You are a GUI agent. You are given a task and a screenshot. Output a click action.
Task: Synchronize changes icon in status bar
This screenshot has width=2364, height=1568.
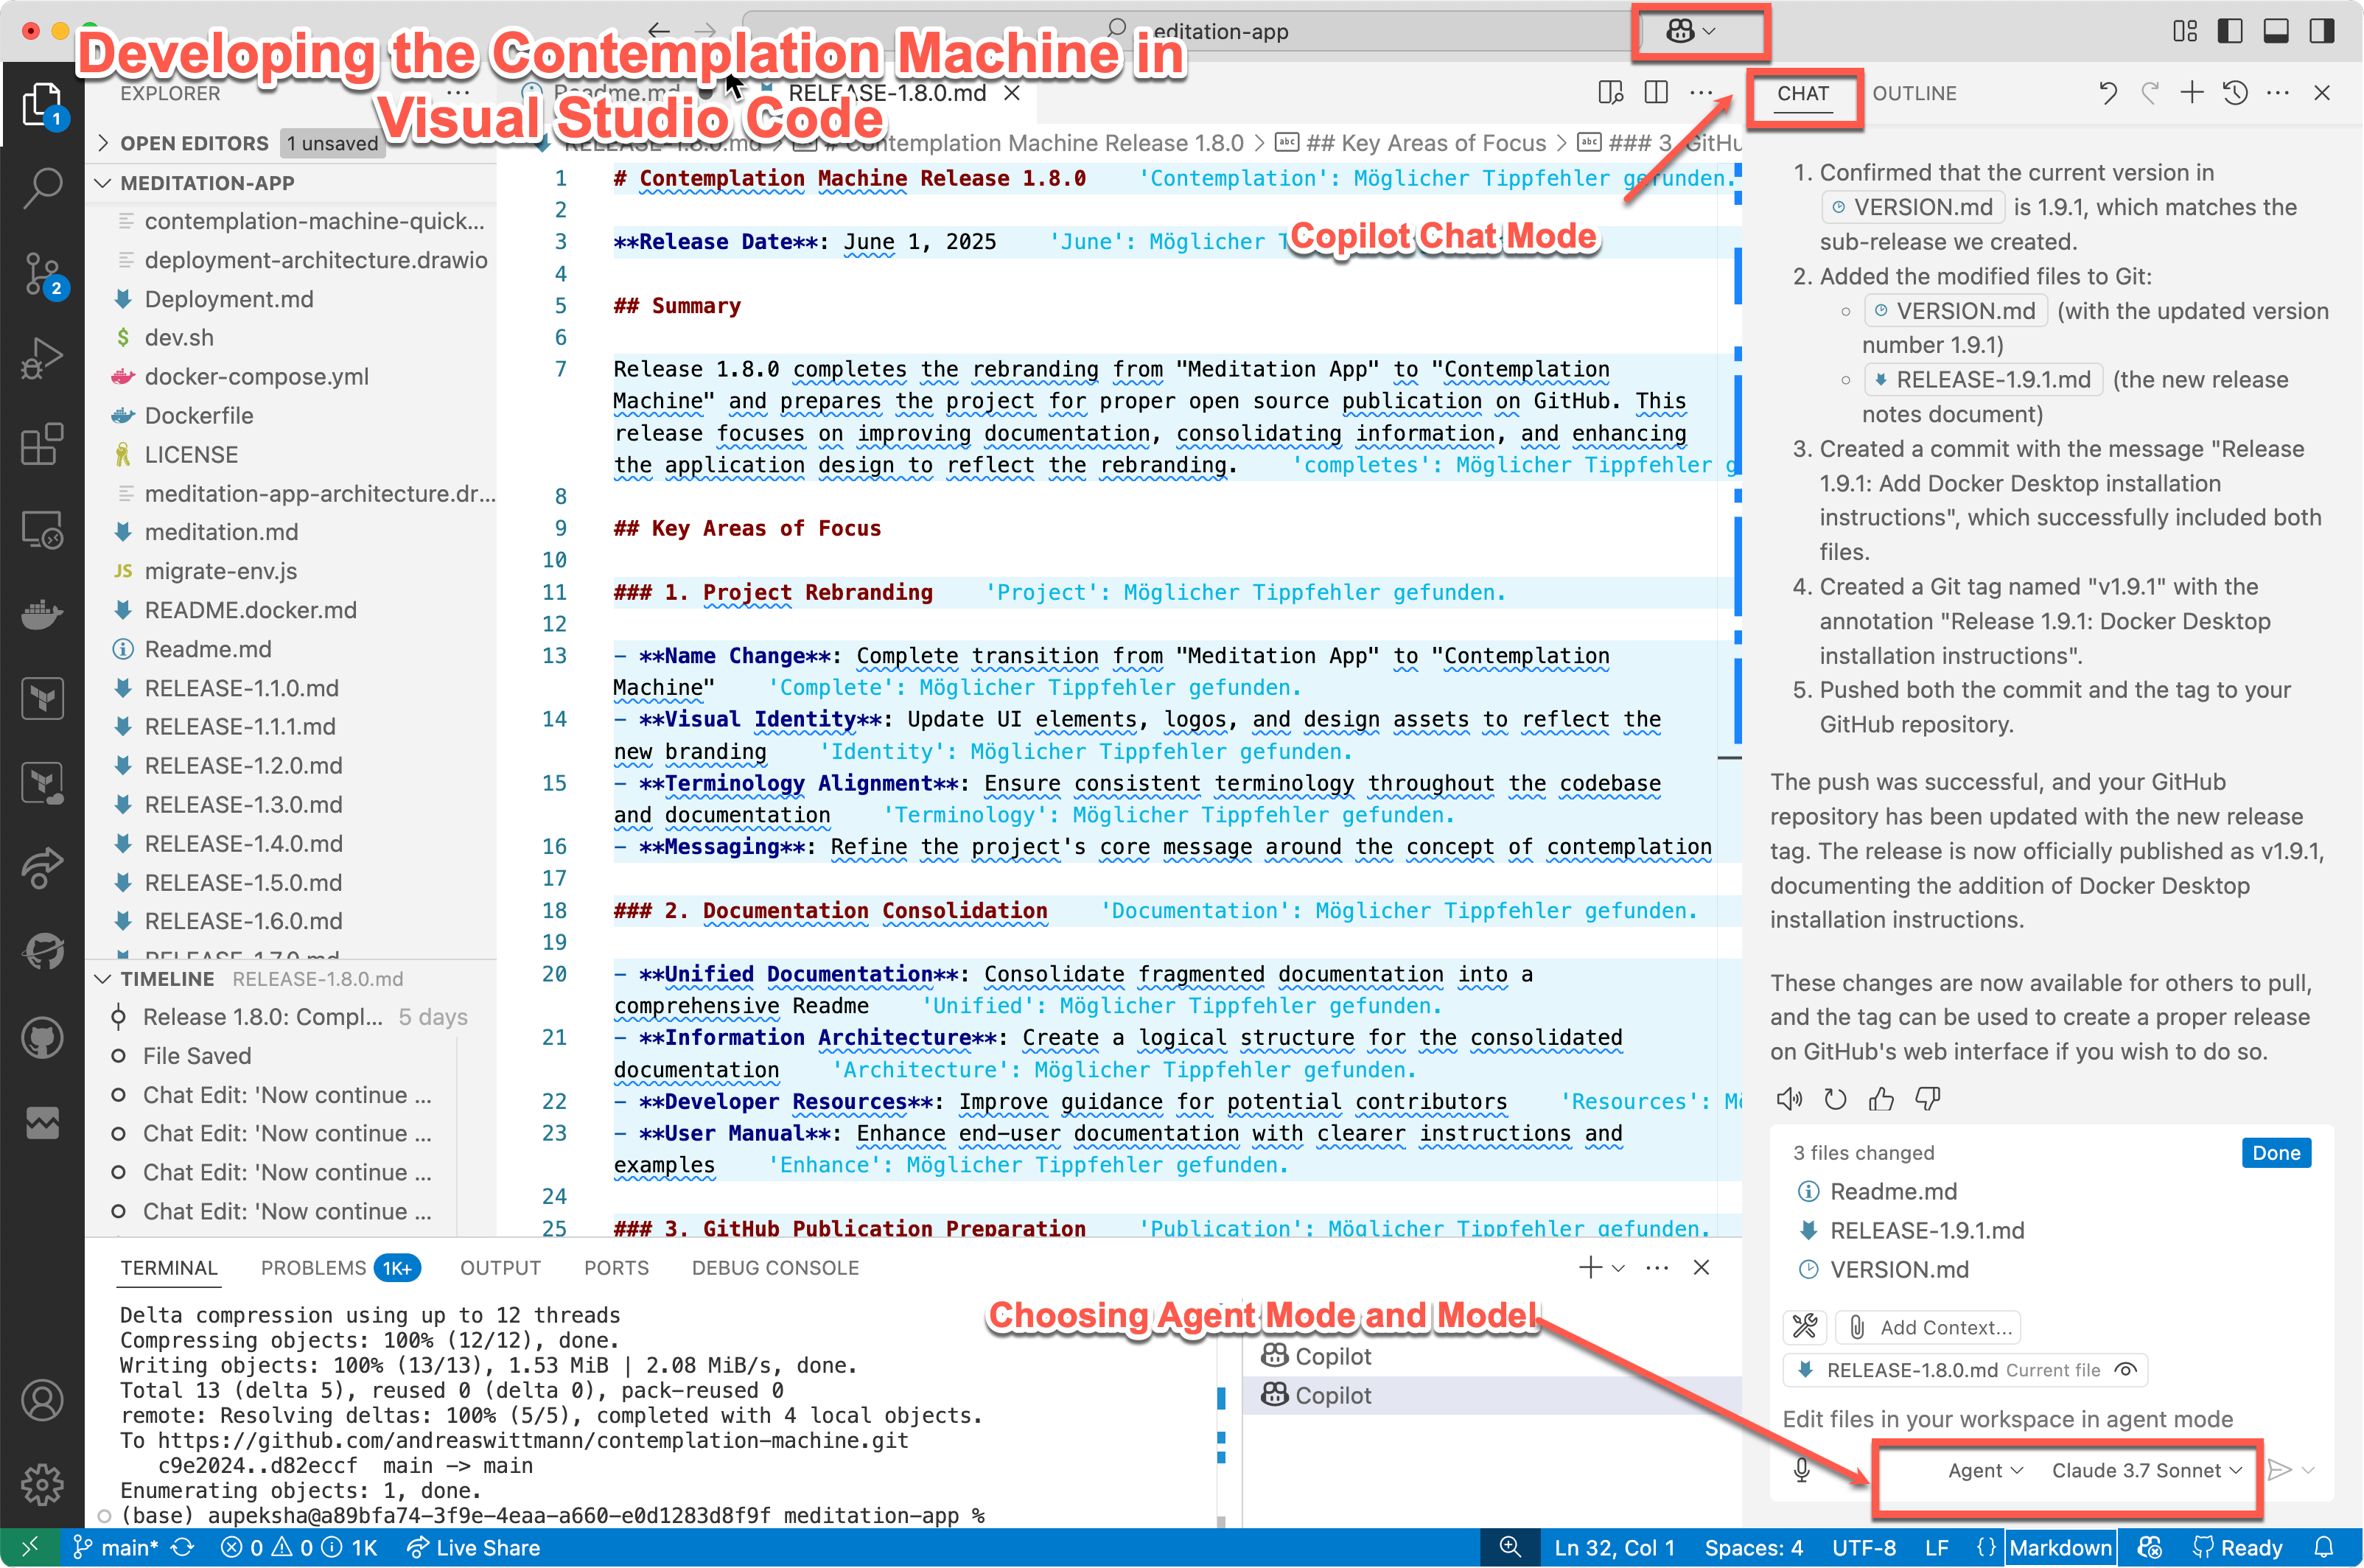[182, 1547]
